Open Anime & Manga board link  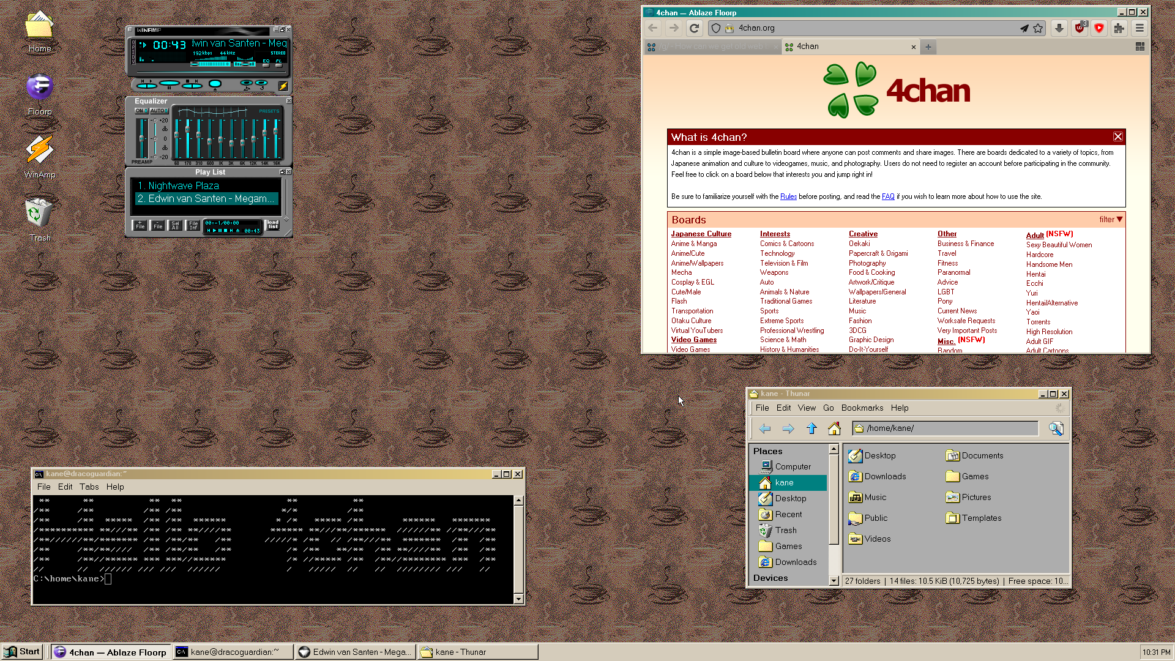694,244
